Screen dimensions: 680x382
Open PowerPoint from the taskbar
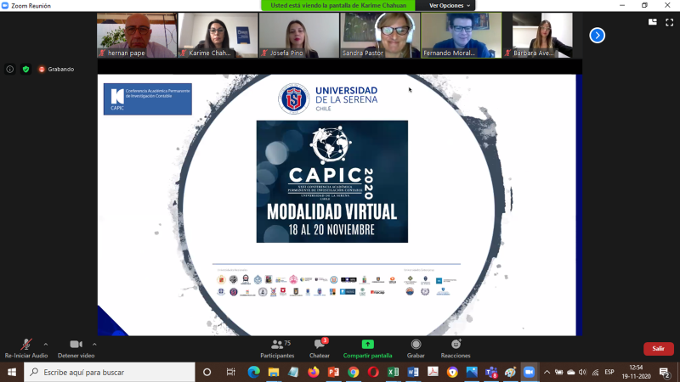(333, 372)
